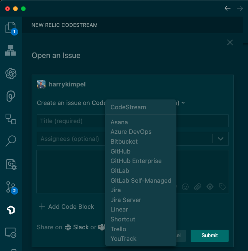Open the Explorer files icon in sidebar
This screenshot has width=248, height=251.
click(x=11, y=28)
